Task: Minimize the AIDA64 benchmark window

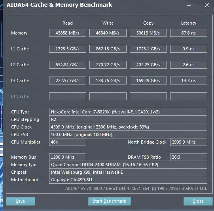Action: pos(189,5)
